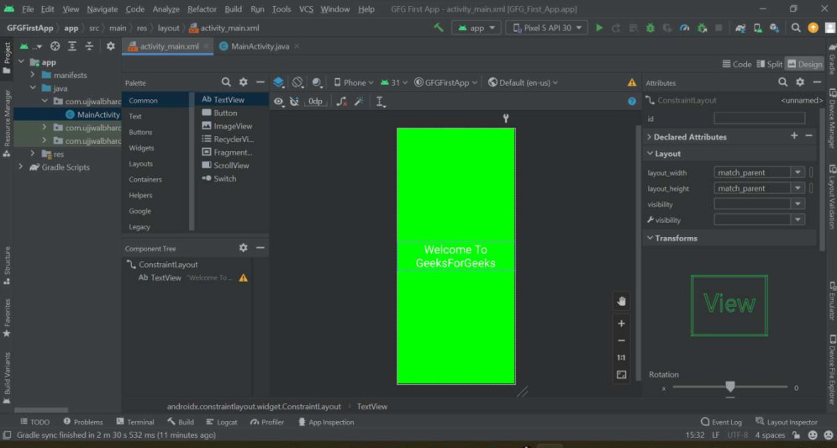Click the design surface layers icon
The width and height of the screenshot is (837, 448).
(279, 82)
